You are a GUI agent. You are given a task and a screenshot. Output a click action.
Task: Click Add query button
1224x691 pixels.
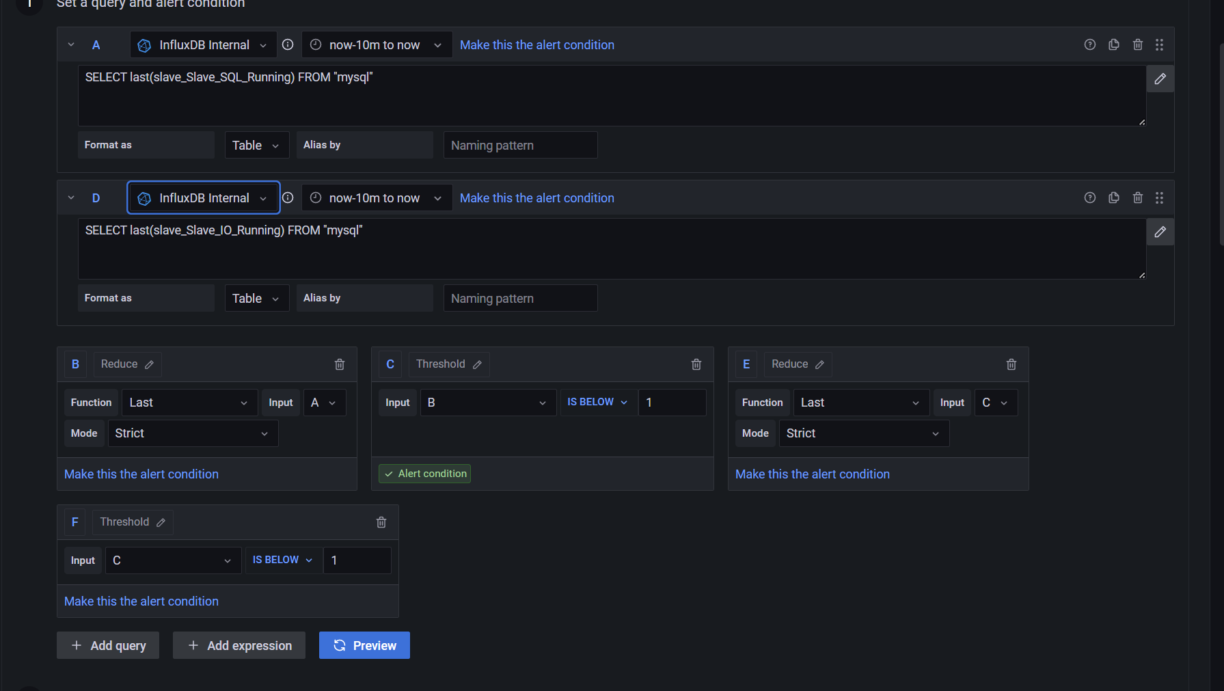click(108, 645)
